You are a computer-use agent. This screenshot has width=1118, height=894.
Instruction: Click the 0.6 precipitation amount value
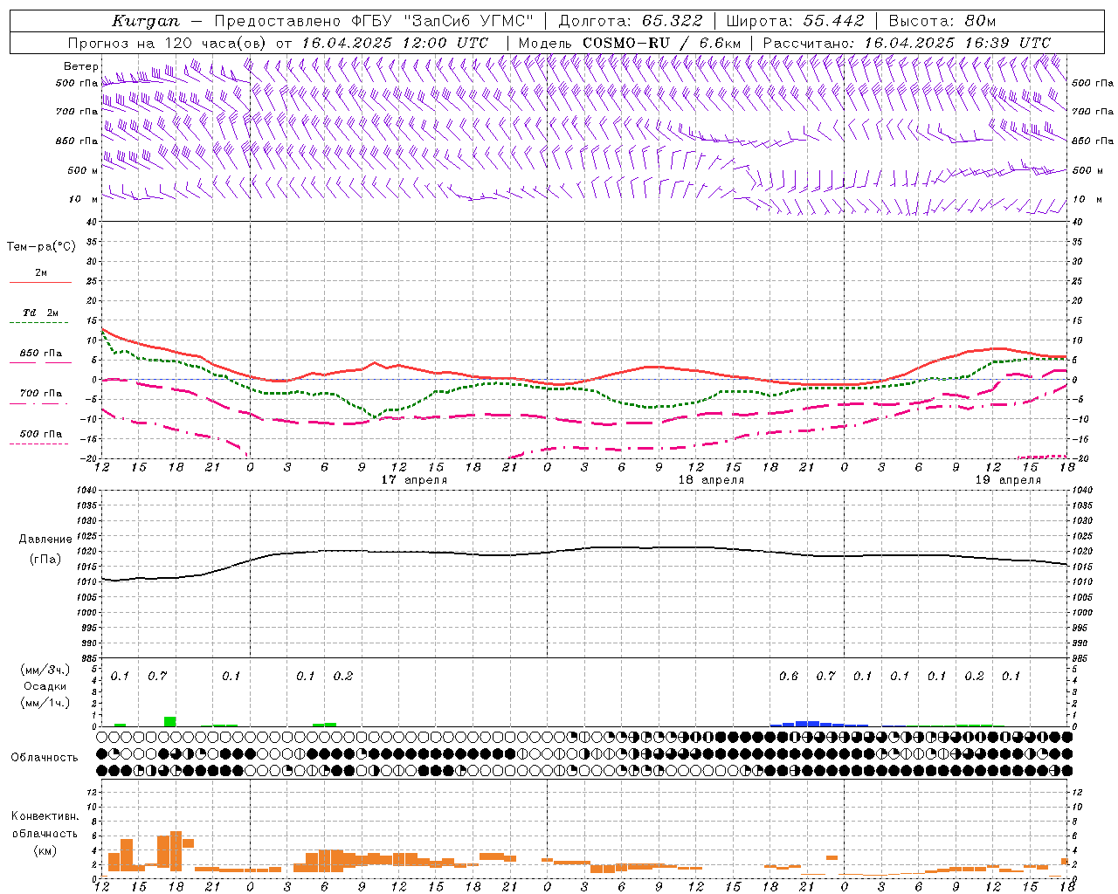point(789,677)
